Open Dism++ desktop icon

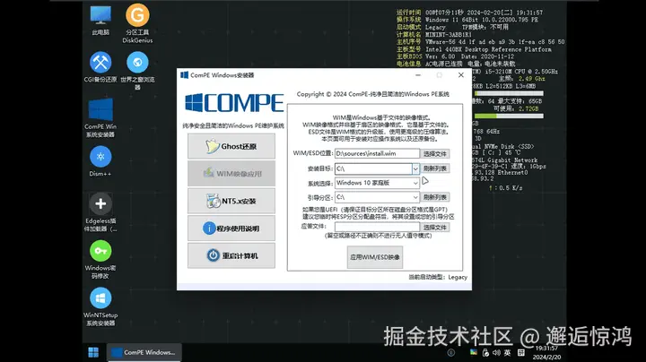(x=100, y=161)
